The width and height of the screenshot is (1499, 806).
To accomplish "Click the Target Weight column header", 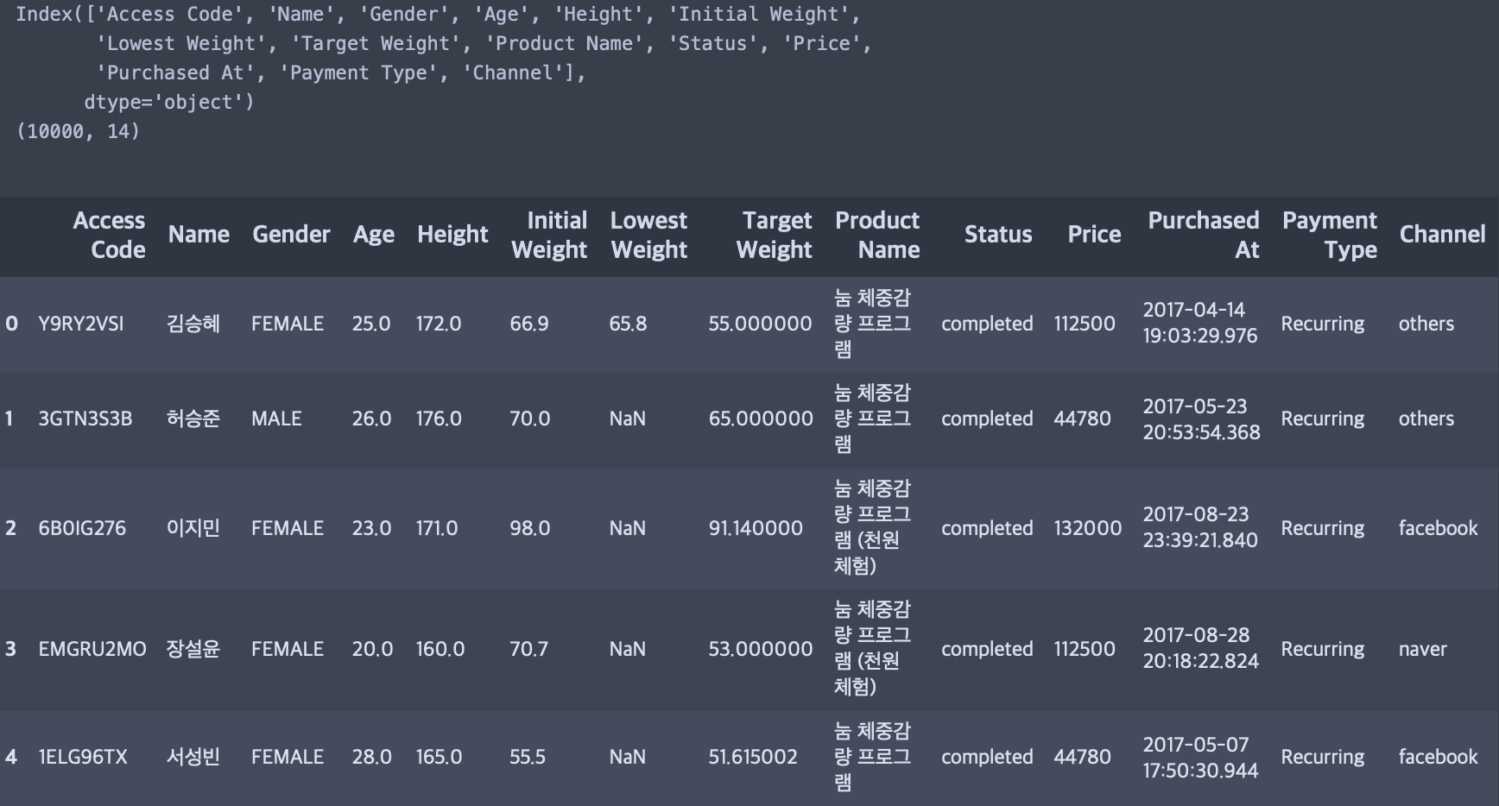I will coord(775,235).
